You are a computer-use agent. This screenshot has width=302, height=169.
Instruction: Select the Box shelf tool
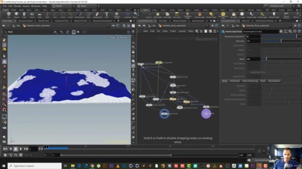point(9,15)
